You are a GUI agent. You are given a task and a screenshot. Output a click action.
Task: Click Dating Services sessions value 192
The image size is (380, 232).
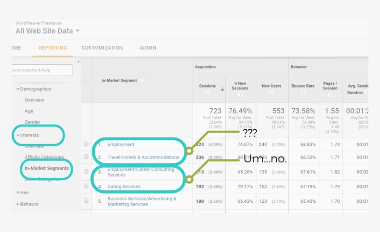[200, 187]
